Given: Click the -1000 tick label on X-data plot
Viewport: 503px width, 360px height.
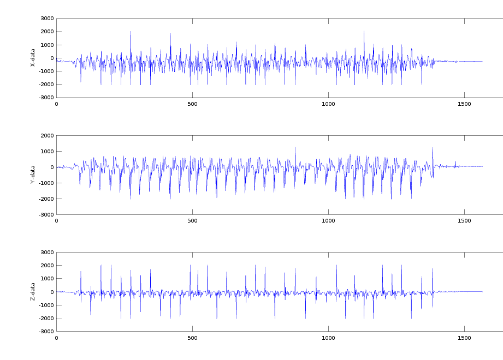Looking at the screenshot, I should (x=46, y=71).
